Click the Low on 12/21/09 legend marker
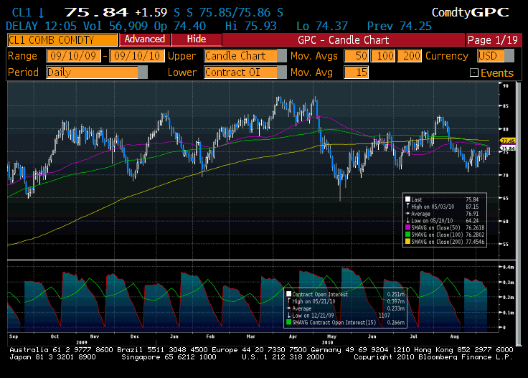 (288, 315)
